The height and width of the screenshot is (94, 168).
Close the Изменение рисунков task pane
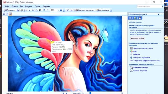(x=162, y=14)
